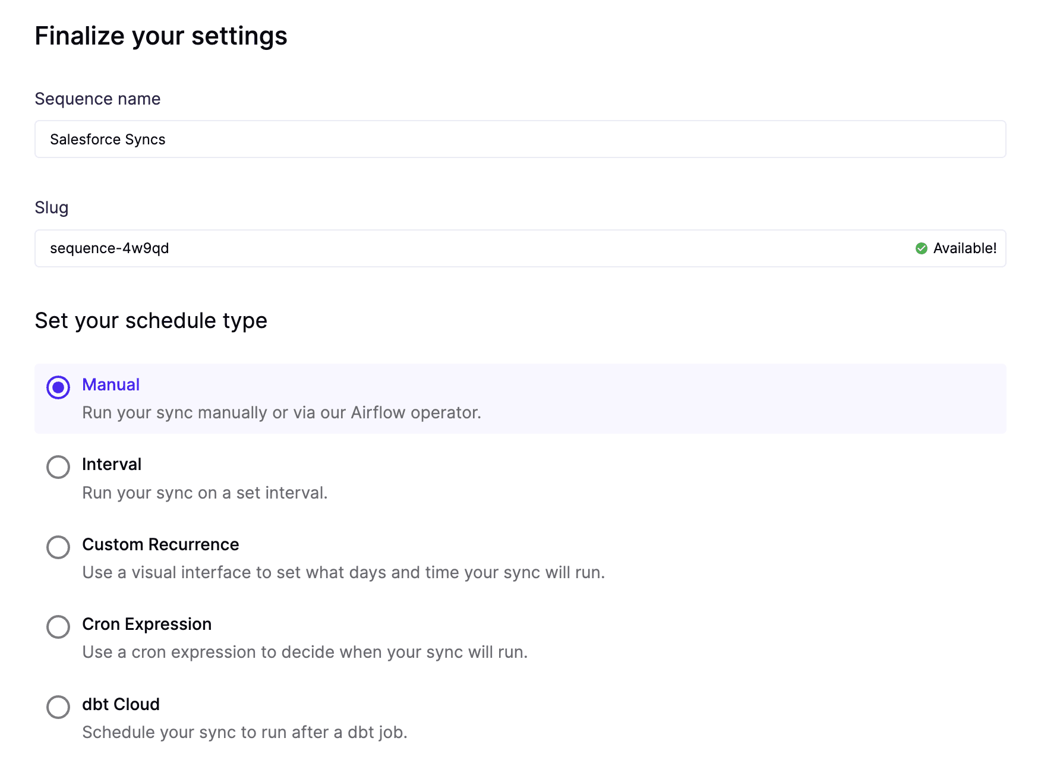
Task: Click the green slug availability checkmark icon
Action: (x=921, y=248)
